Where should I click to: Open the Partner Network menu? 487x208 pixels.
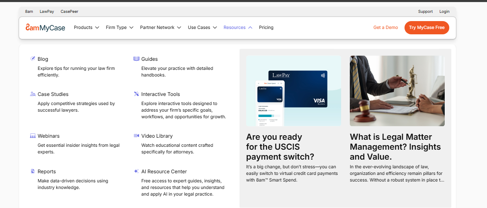point(157,28)
